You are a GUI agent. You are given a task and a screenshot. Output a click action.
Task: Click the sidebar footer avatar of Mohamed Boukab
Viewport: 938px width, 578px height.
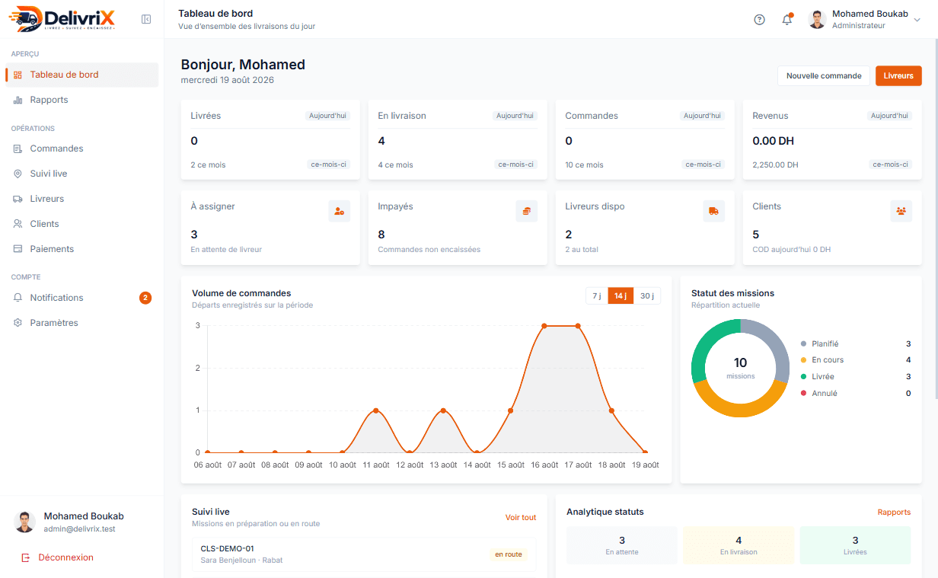click(25, 522)
